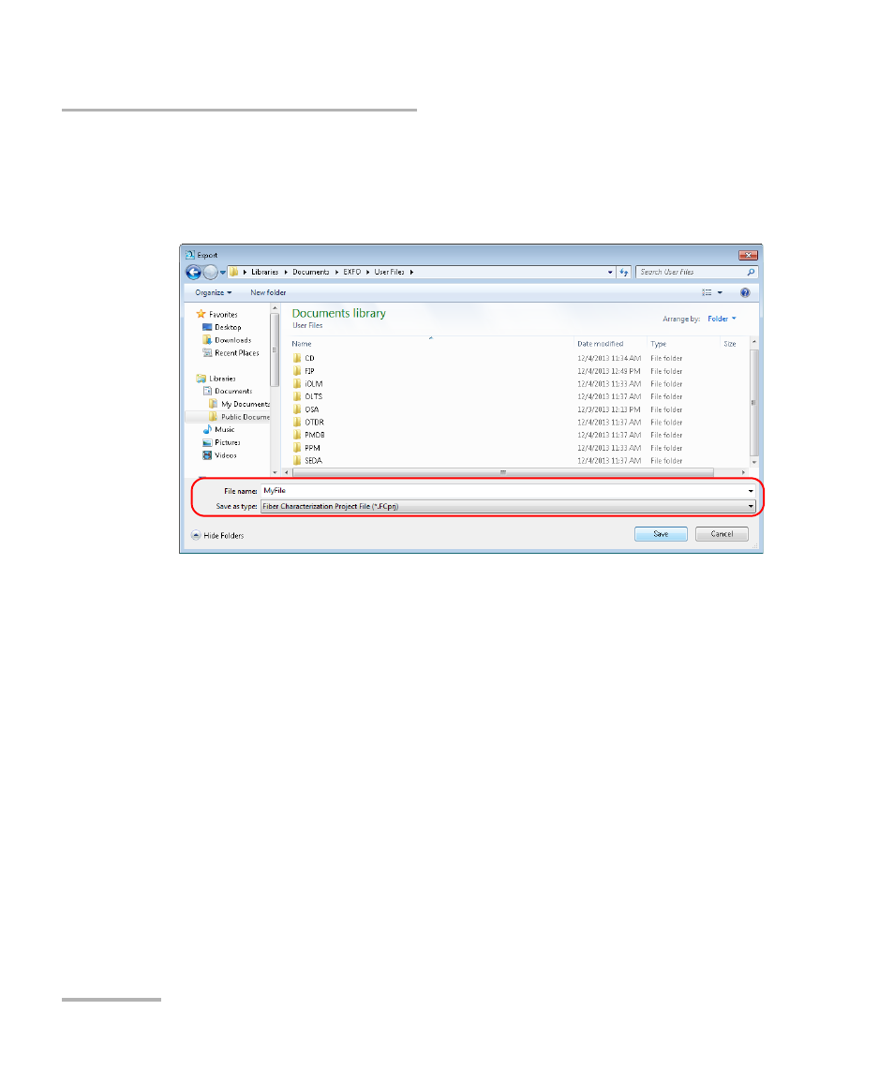The width and height of the screenshot is (894, 1085).
Task: Click the OSA date 12/3/2013 11:13 PM
Action: tap(609, 409)
